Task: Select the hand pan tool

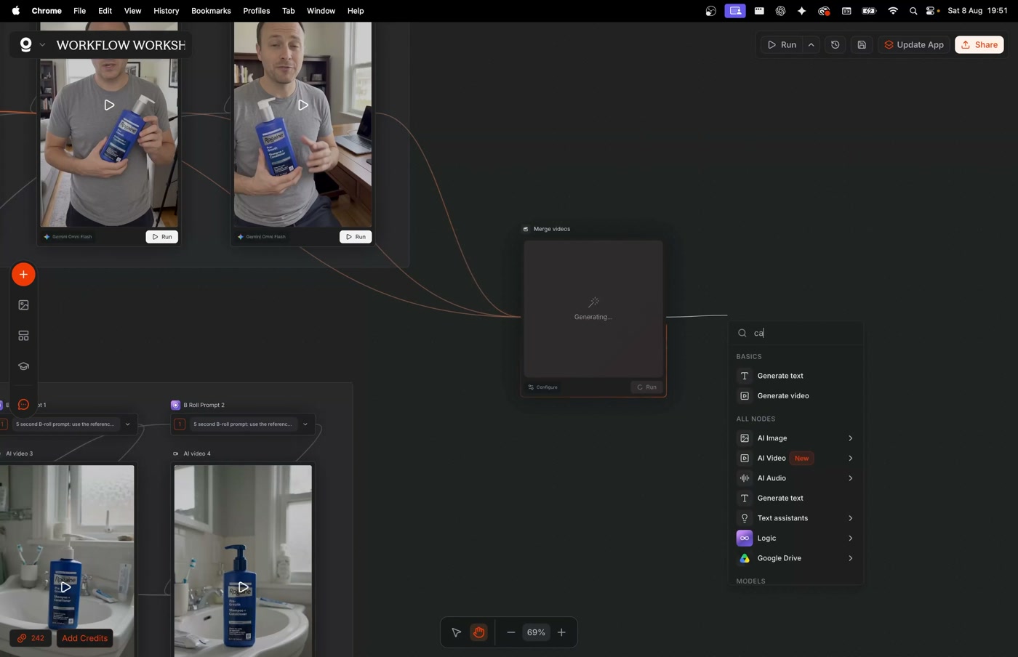Action: tap(478, 632)
